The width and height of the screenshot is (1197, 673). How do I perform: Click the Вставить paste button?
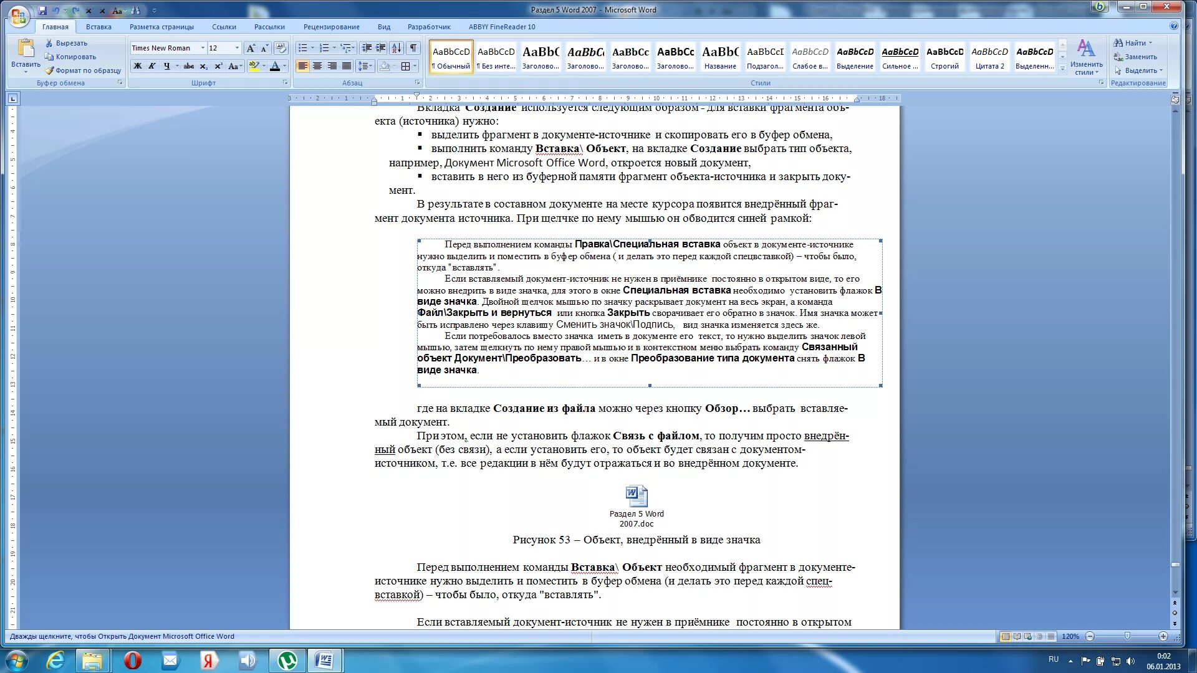(26, 56)
